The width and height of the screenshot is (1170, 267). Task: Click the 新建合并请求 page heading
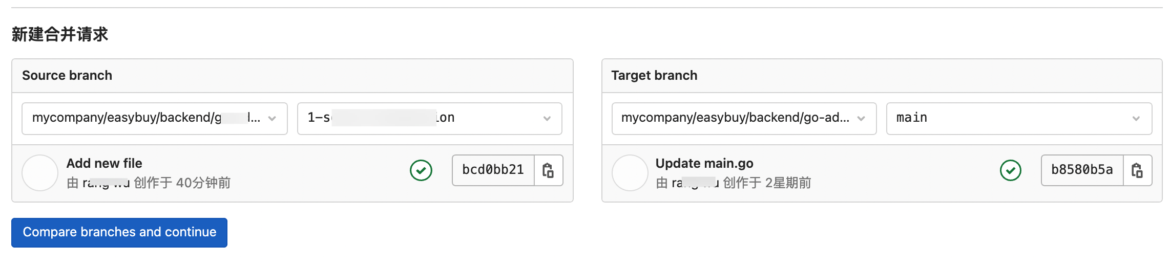coord(60,34)
